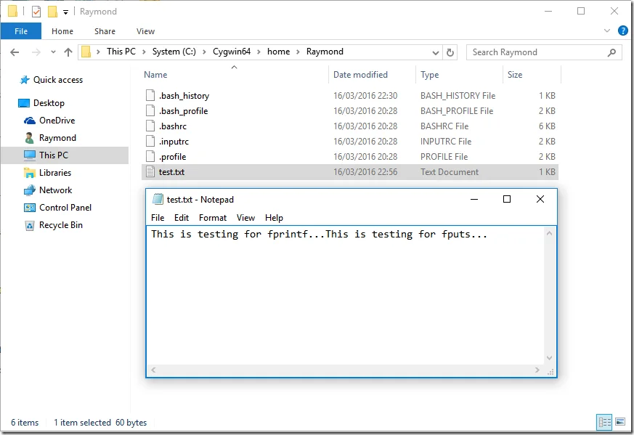Switch to the Share ribbon tab
Image resolution: width=634 pixels, height=435 pixels.
[x=105, y=31]
